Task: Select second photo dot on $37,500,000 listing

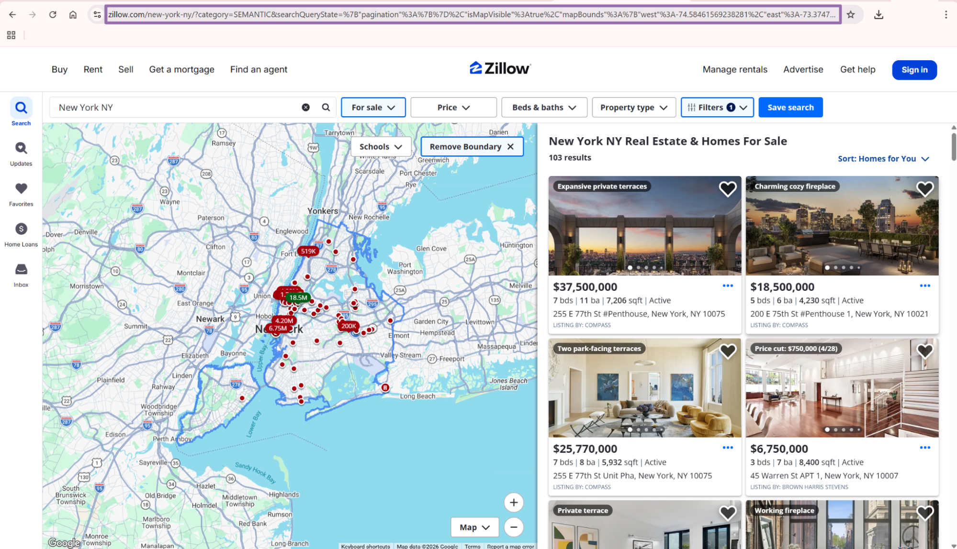Action: 638,268
